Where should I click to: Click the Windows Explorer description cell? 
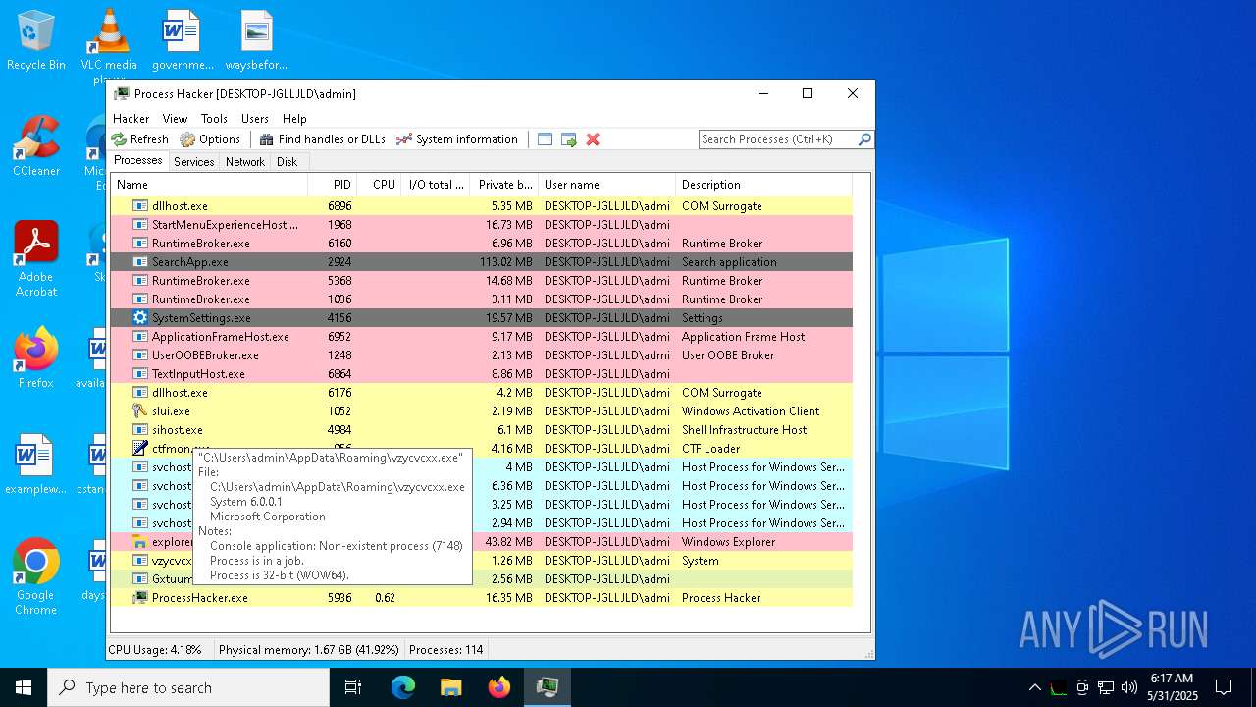click(728, 542)
